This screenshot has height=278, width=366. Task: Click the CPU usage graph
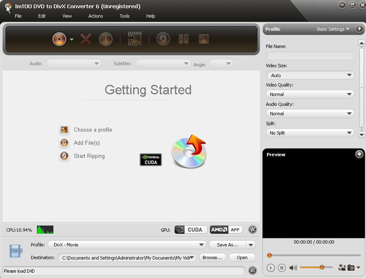click(45, 230)
